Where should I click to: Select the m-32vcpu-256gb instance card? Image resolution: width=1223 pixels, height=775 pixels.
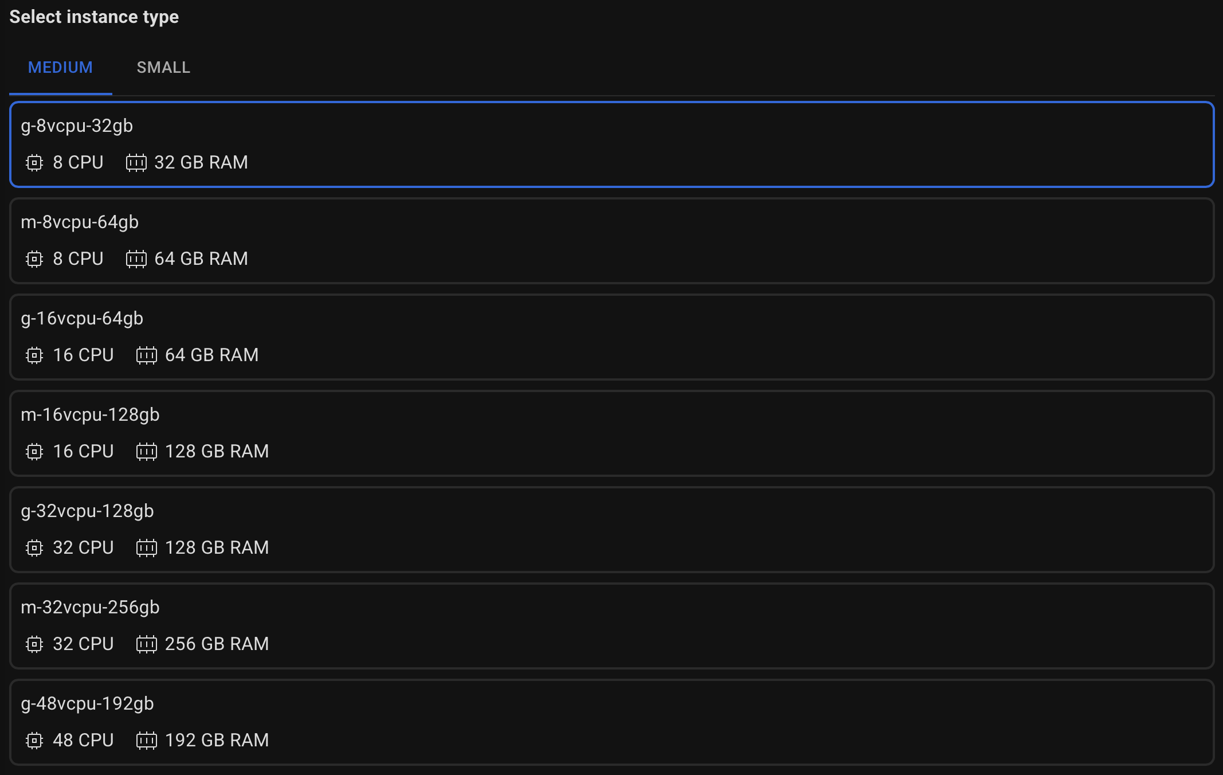click(611, 626)
